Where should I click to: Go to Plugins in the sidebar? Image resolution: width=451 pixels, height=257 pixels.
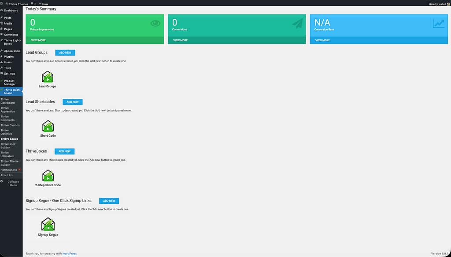[9, 57]
